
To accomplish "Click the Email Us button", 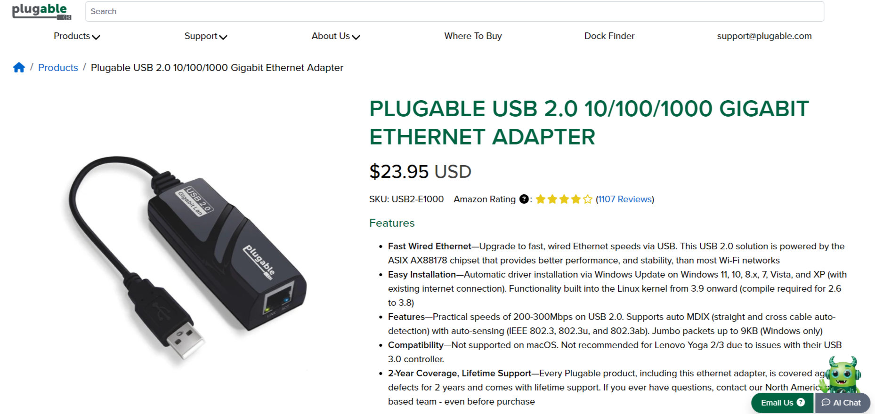I will click(x=782, y=403).
